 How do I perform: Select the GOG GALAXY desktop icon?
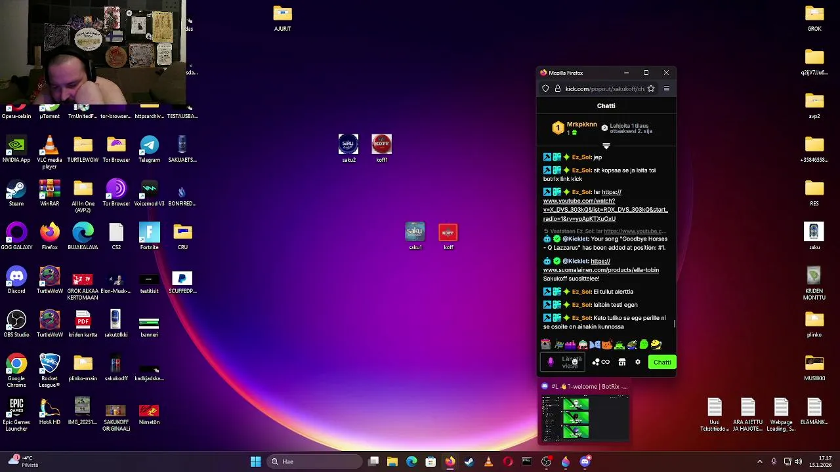16,237
